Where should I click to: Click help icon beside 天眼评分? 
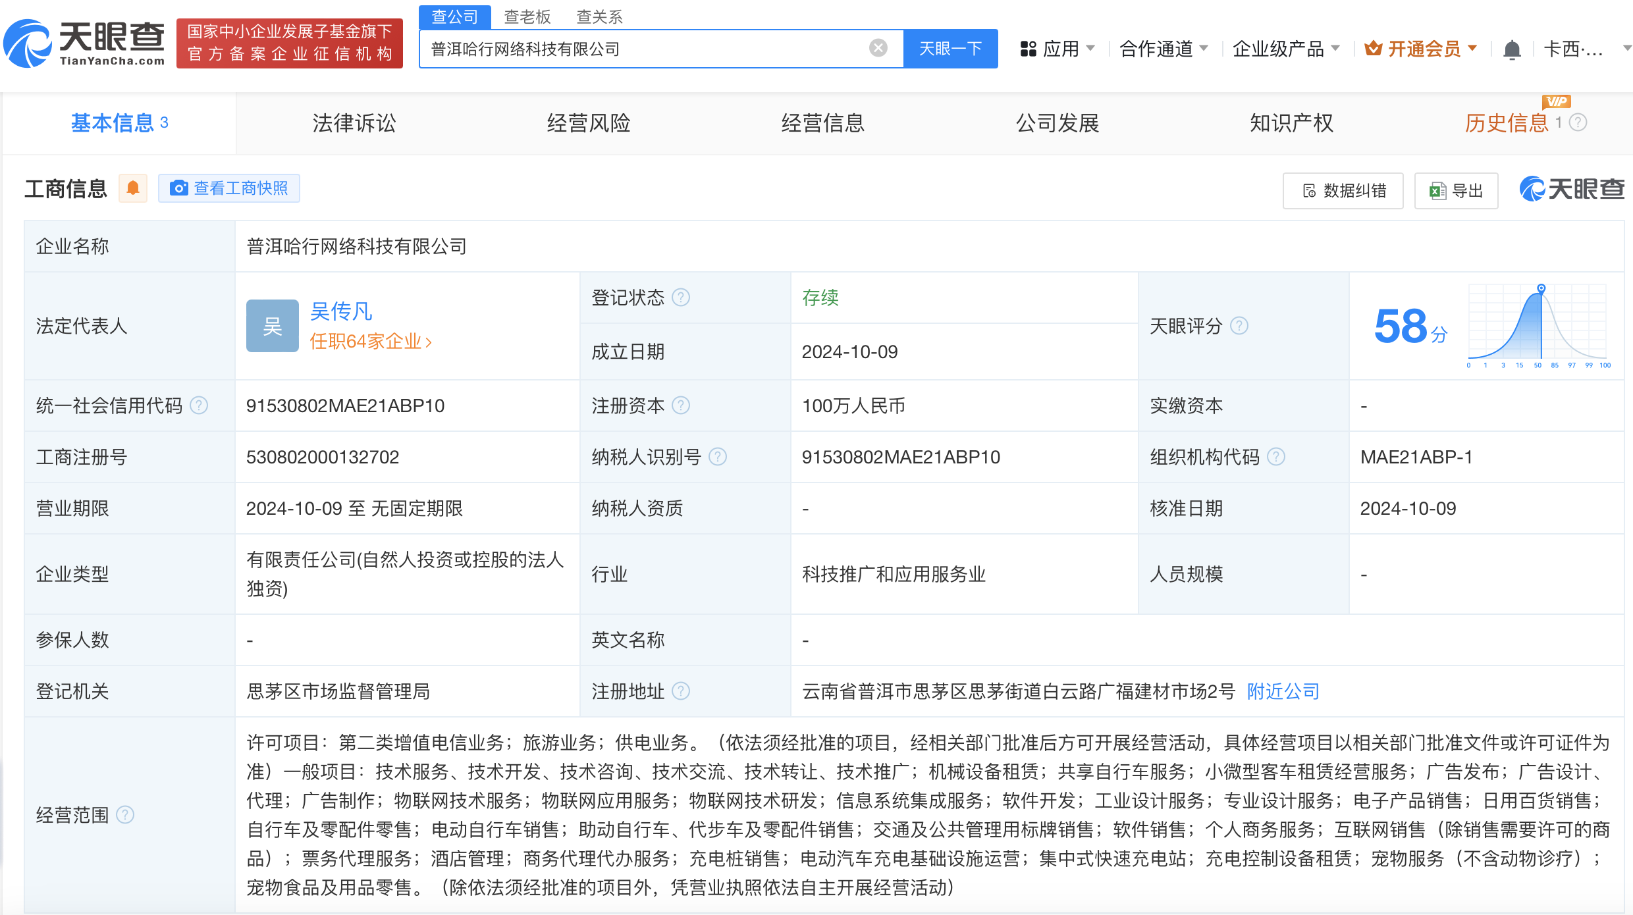1239,326
